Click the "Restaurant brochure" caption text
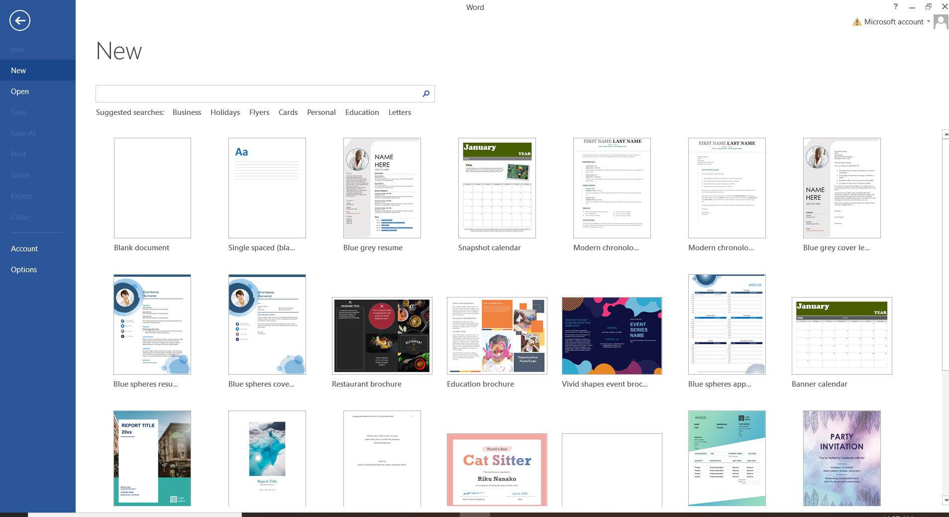Viewport: 949px width, 517px height. coord(366,384)
